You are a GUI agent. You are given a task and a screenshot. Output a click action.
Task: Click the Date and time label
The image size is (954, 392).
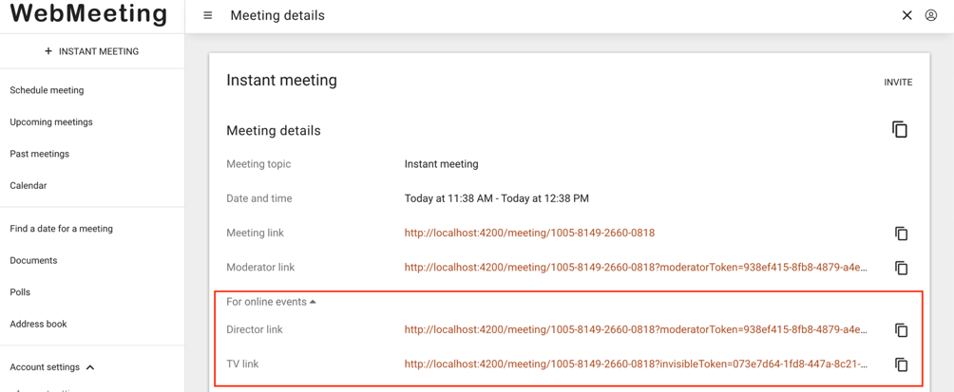pos(258,198)
